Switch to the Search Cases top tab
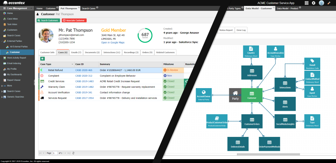Viewport: 336px width, 163px height. tap(89, 9)
